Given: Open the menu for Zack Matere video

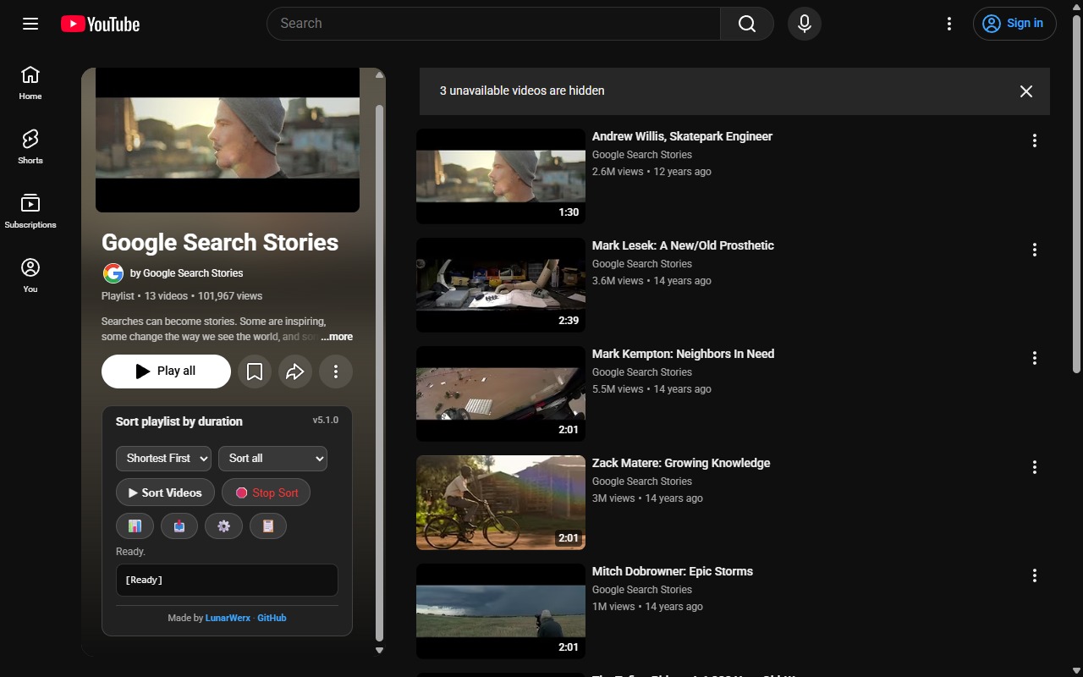Looking at the screenshot, I should click(x=1034, y=467).
